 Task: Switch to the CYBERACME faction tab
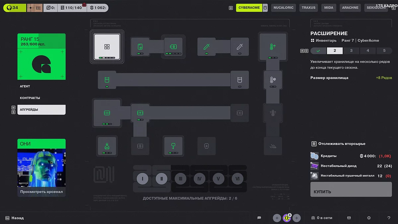(x=249, y=8)
